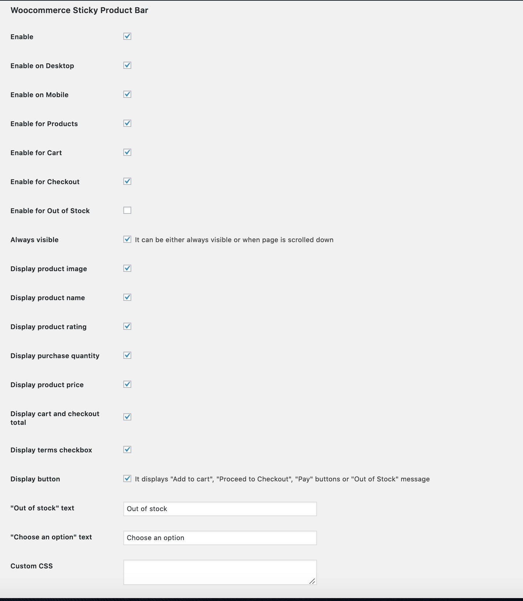523x601 pixels.
Task: Disable Display product rating
Action: click(x=127, y=326)
